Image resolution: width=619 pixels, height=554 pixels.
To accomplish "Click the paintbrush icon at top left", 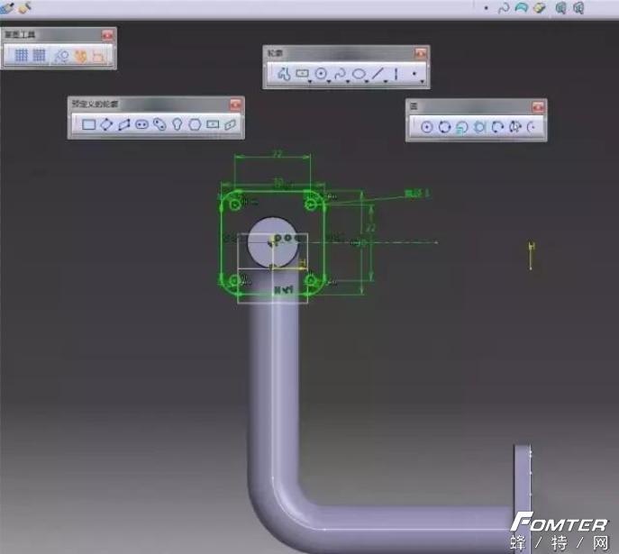I will point(24,7).
